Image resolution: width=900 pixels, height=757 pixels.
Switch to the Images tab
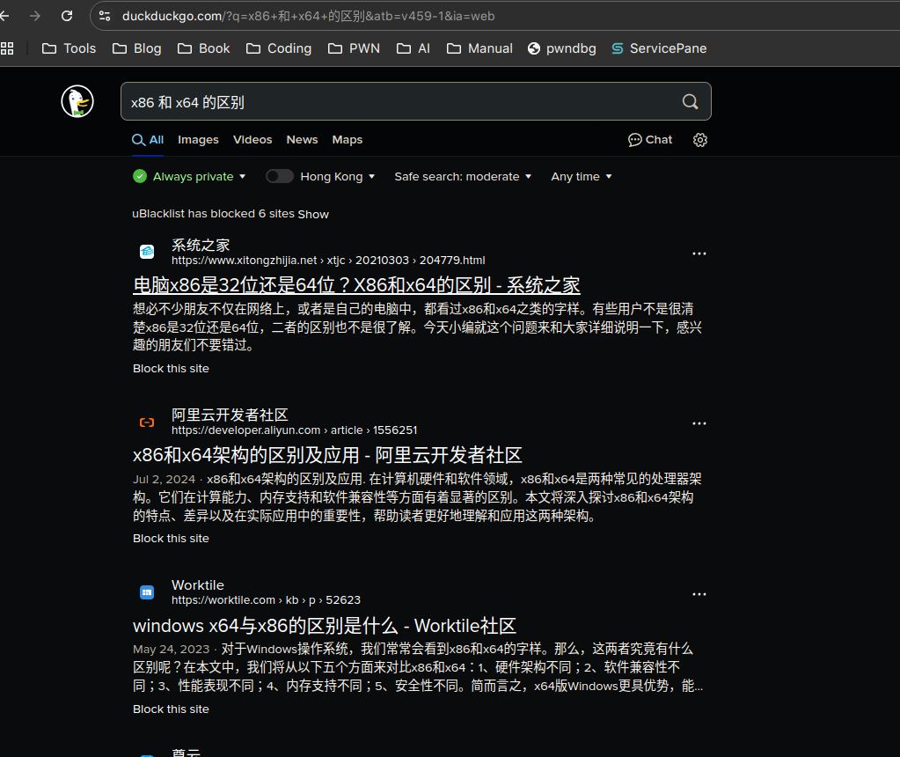tap(198, 140)
